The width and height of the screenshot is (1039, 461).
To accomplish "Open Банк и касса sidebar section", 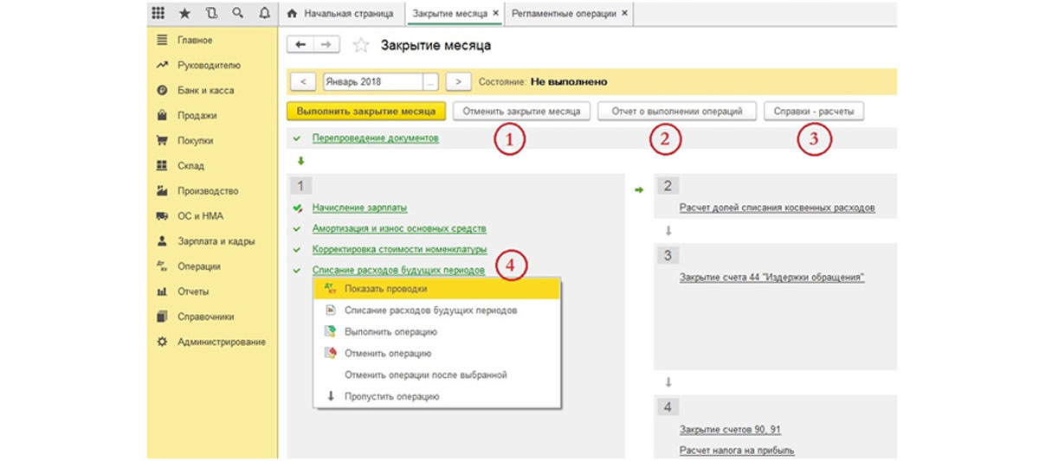I will [x=205, y=91].
